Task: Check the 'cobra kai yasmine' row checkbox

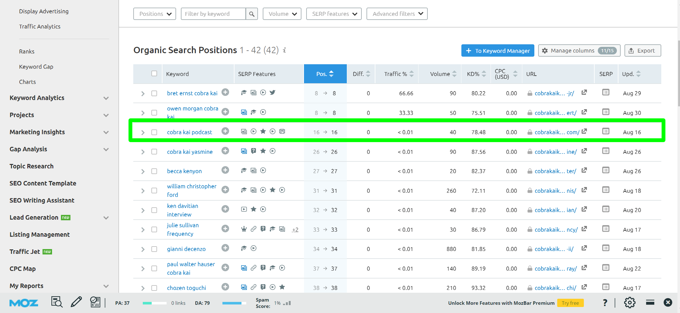Action: pos(154,152)
